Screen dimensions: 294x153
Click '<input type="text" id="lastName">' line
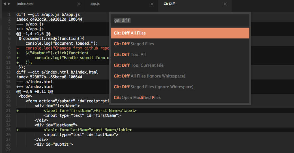81,135
